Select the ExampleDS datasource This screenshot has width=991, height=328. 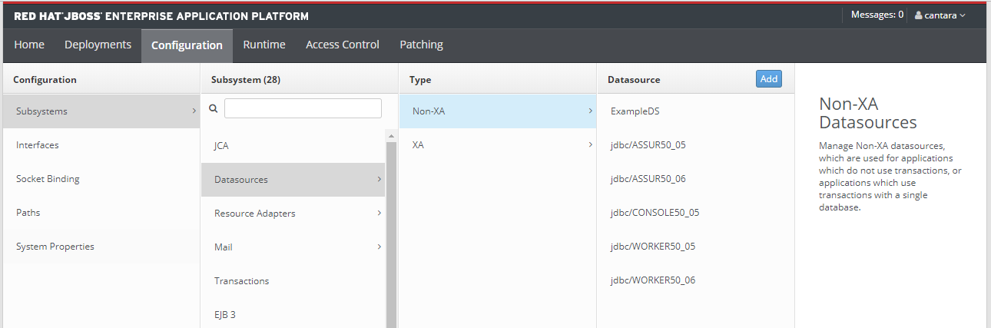click(x=635, y=111)
